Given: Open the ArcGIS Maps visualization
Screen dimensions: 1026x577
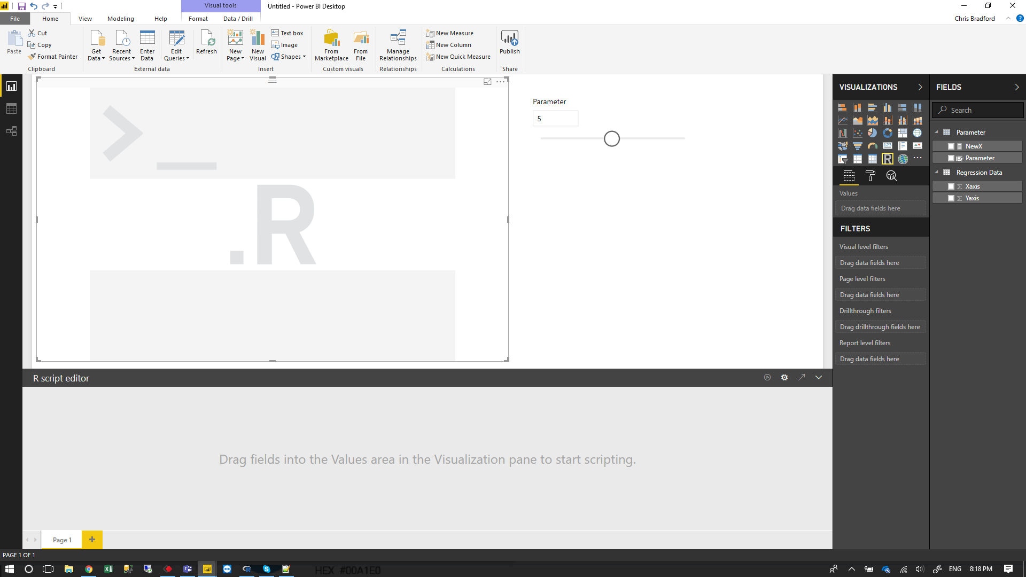Looking at the screenshot, I should tap(903, 159).
